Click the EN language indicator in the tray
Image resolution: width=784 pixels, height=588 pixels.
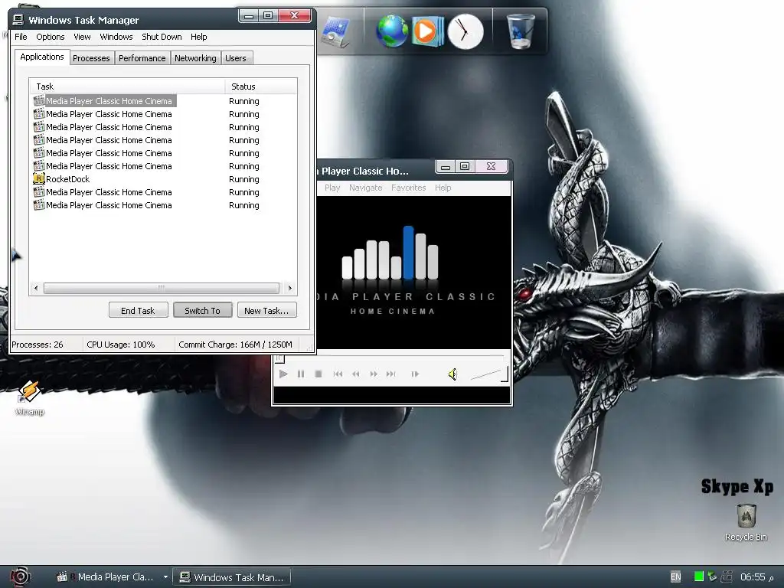pyautogui.click(x=675, y=577)
